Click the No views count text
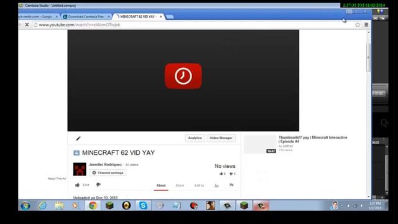This screenshot has width=398, height=224. pyautogui.click(x=225, y=166)
